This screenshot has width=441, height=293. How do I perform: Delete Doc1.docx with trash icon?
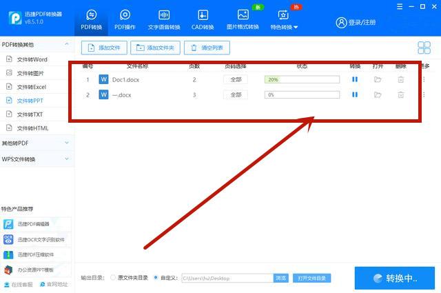click(x=401, y=80)
